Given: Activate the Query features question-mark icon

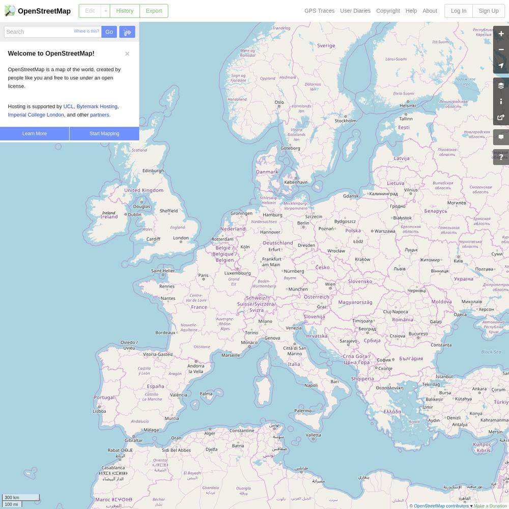Looking at the screenshot, I should 501,157.
